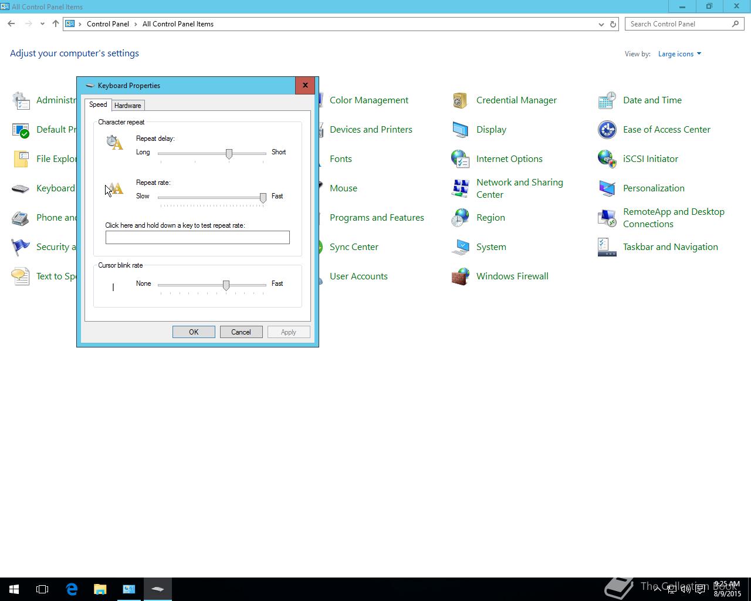The width and height of the screenshot is (751, 601).
Task: Click the Windows Firewall brick wall icon
Action: [x=460, y=276]
